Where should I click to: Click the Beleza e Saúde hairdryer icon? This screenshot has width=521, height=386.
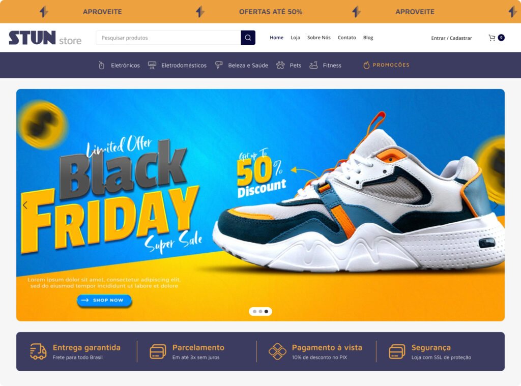219,65
